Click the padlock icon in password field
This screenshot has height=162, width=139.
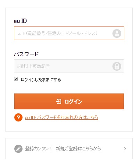[117, 66]
